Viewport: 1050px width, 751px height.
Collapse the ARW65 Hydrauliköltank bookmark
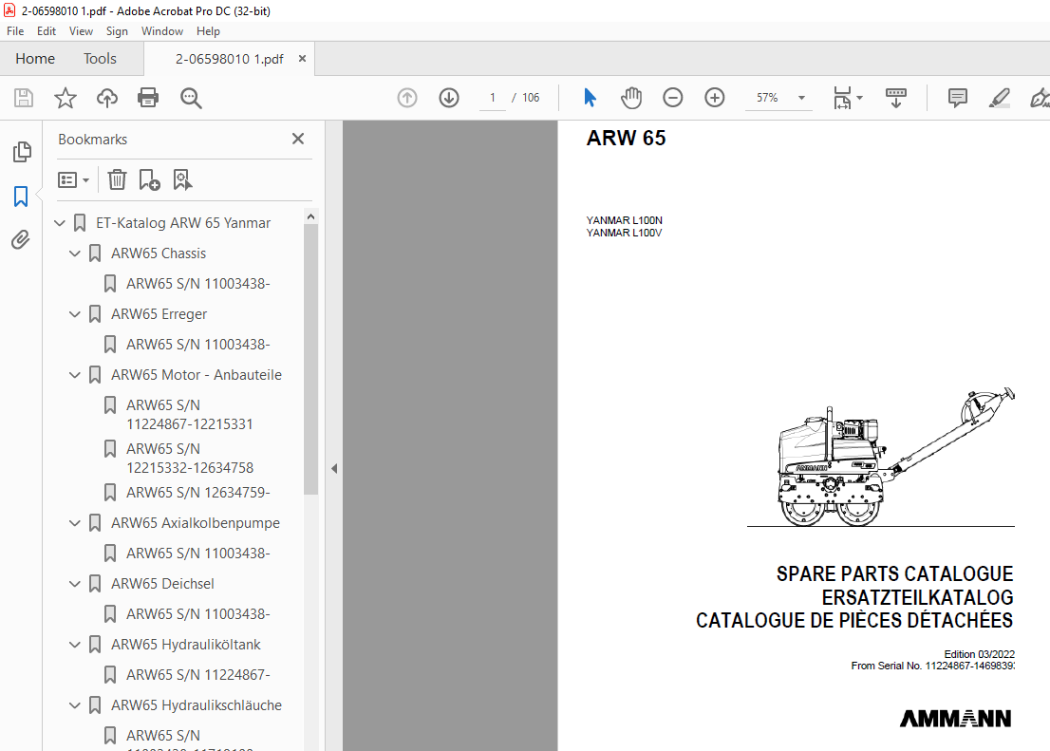75,645
